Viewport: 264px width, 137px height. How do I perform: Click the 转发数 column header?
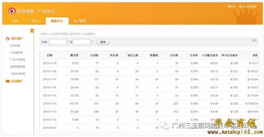(114, 55)
